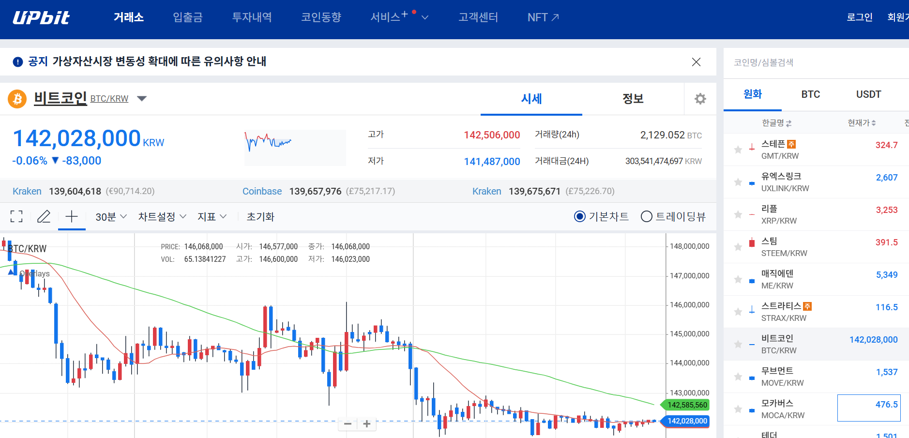Expand the 비트코인 BTC/KRW market selector arrow

142,99
